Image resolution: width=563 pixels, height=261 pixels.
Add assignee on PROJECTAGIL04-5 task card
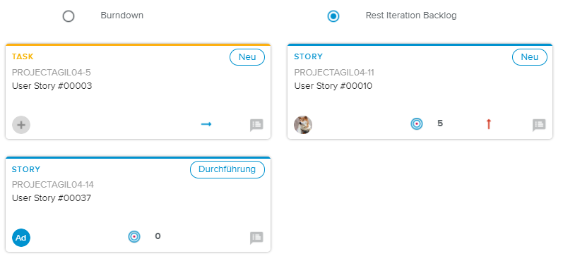pos(21,125)
